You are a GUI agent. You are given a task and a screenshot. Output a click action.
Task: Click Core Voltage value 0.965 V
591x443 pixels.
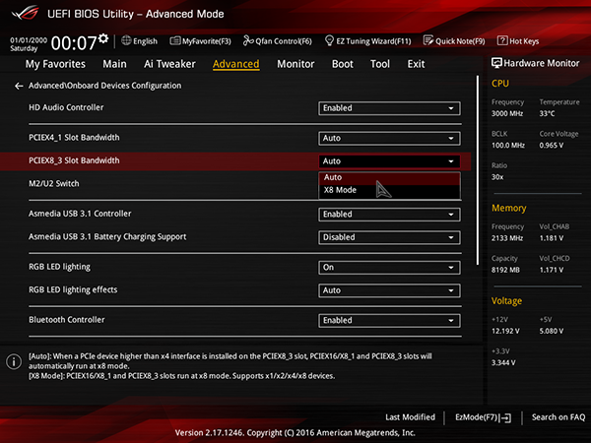coord(551,146)
